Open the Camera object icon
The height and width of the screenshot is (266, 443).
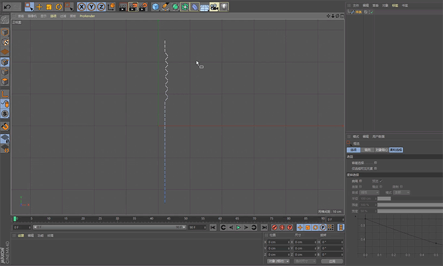pos(214,7)
